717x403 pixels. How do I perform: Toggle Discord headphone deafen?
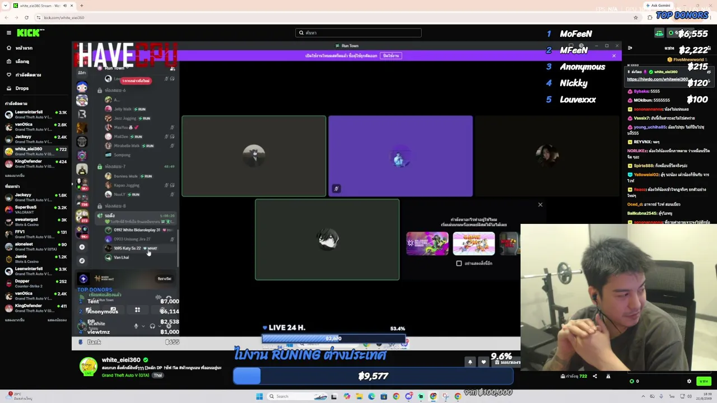click(152, 326)
